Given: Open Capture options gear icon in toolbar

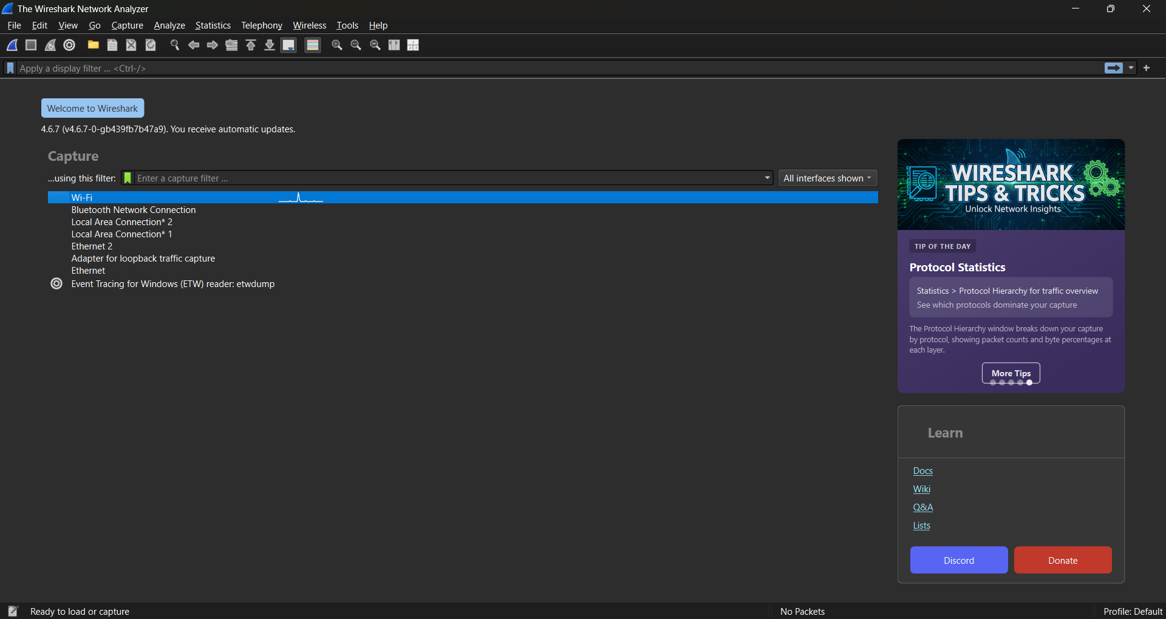Looking at the screenshot, I should click(70, 46).
